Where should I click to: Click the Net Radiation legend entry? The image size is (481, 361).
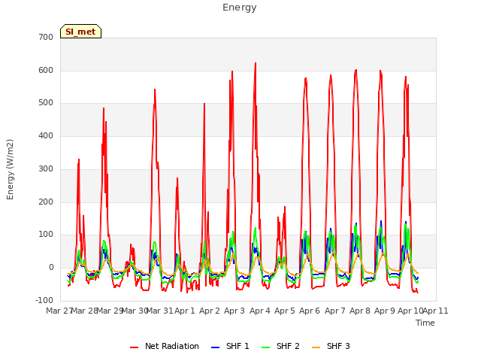click(x=165, y=346)
